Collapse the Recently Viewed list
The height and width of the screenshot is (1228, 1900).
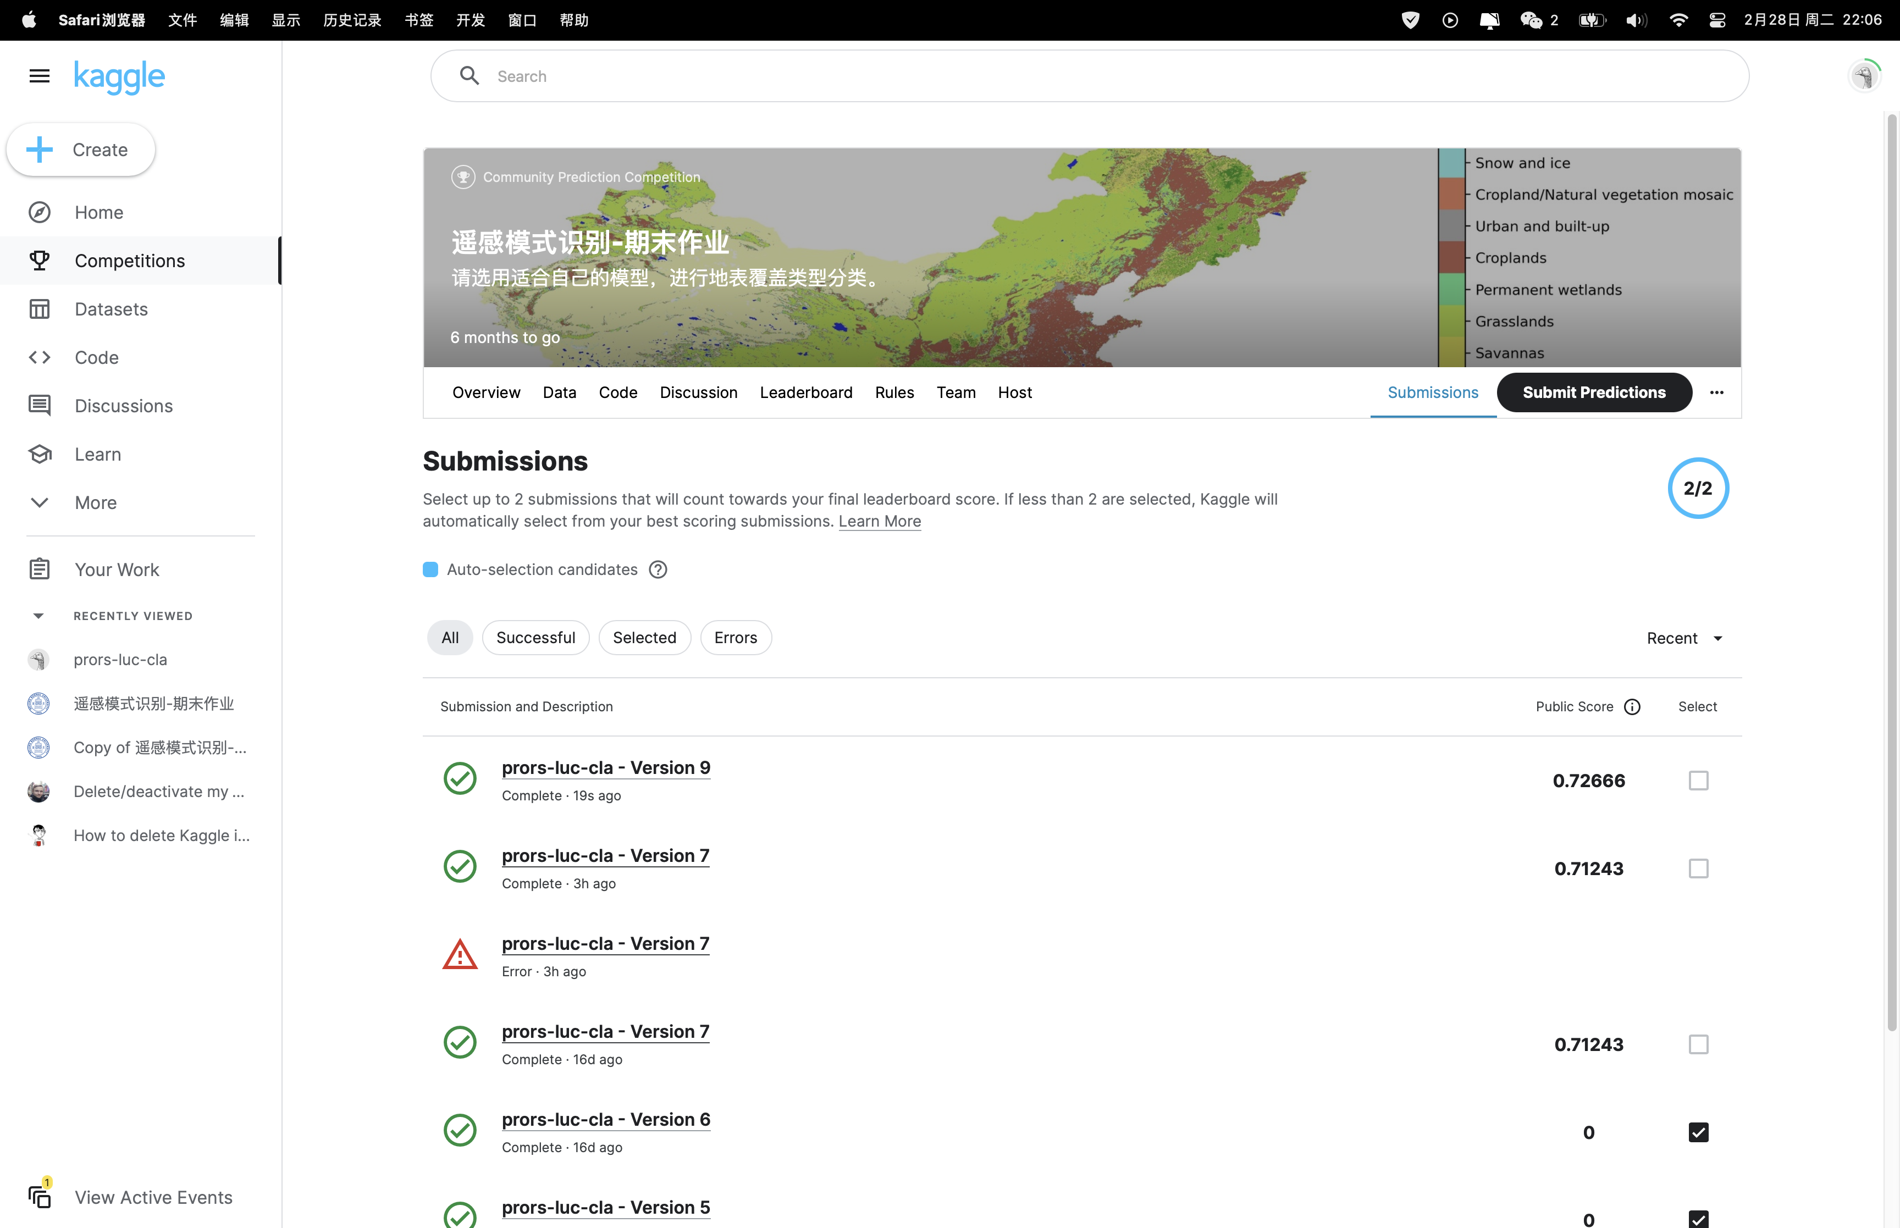point(37,616)
